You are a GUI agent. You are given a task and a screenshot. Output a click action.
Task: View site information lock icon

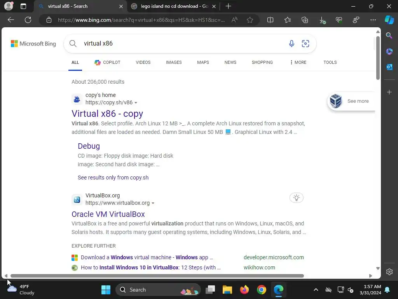point(49,20)
